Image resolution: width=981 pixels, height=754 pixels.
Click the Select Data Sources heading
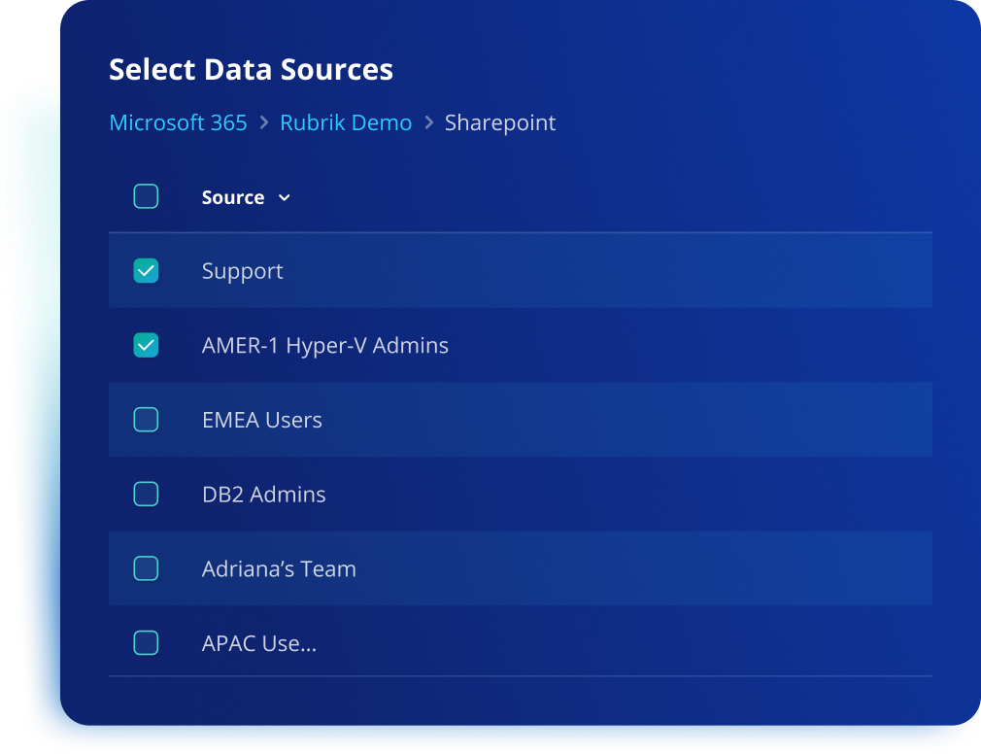(x=251, y=69)
